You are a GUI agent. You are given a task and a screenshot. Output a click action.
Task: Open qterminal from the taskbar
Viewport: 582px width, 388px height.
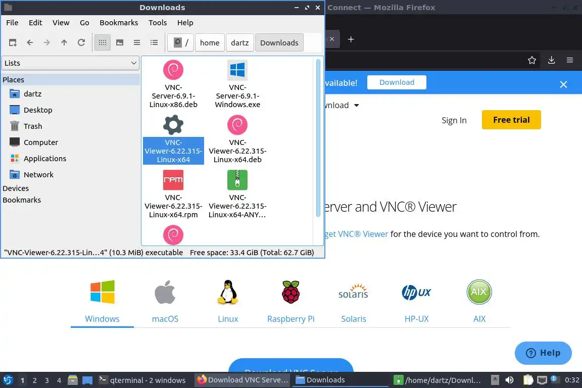click(x=143, y=380)
